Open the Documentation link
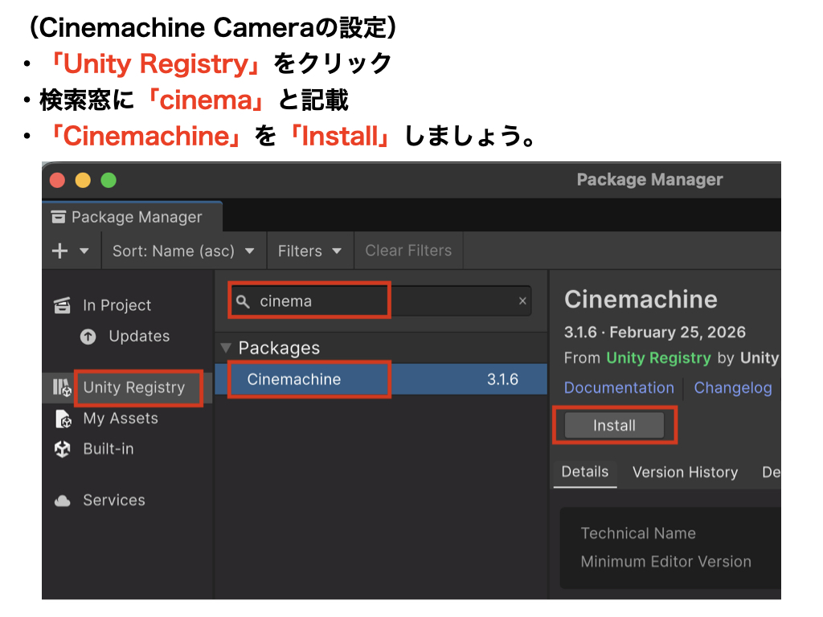Screen dimensions: 823x617 point(619,388)
